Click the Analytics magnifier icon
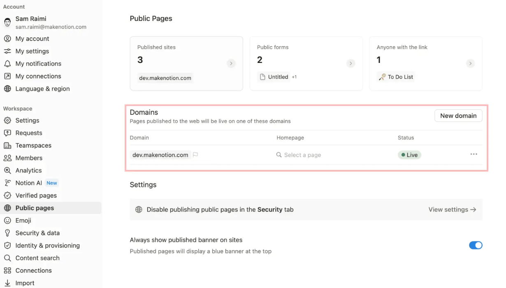This screenshot has height=288, width=506. [7, 170]
